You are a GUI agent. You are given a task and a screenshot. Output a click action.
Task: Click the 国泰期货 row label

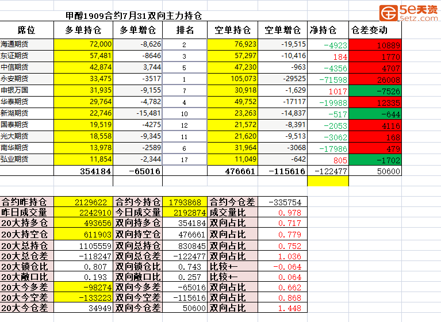[26, 125]
